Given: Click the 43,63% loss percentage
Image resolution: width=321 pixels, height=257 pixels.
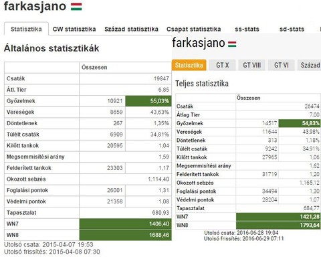Looking at the screenshot, I should pyautogui.click(x=160, y=112).
